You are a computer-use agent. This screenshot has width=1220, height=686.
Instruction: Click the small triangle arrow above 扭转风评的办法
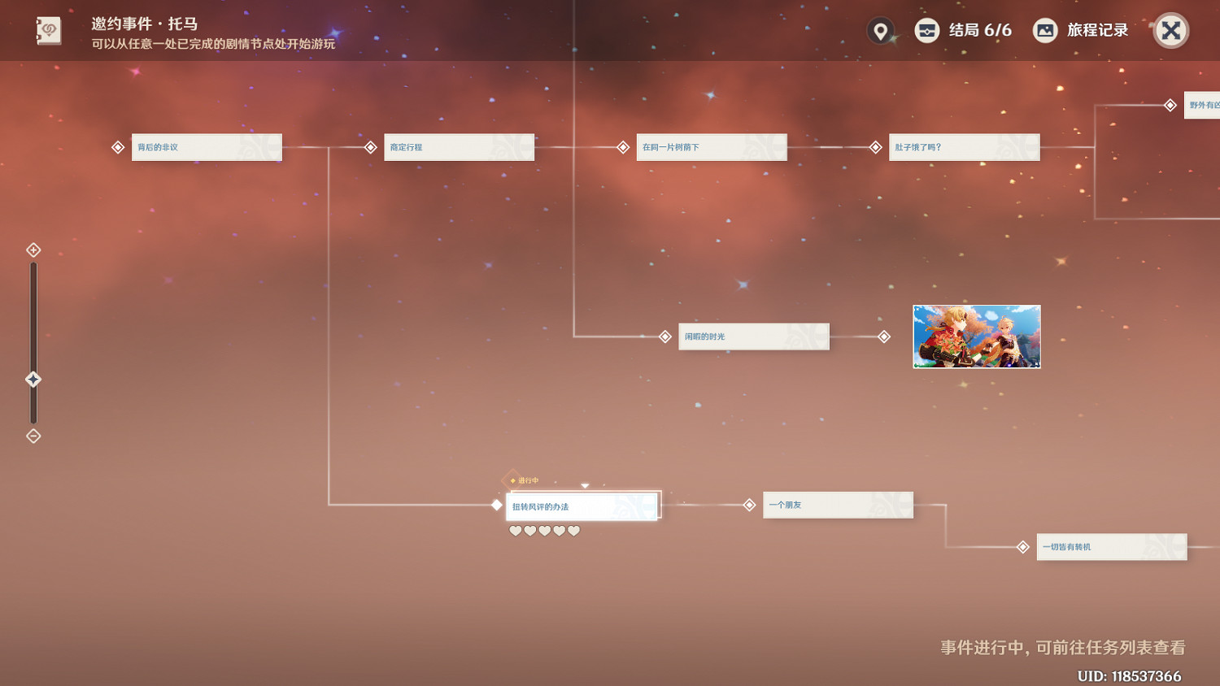[x=585, y=485]
